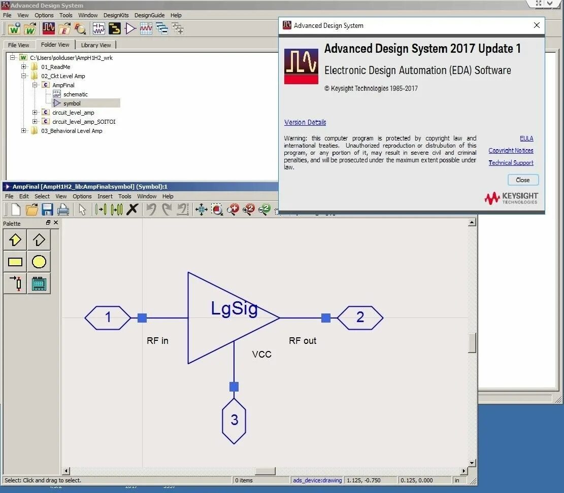Click the Close button in About dialog
Image resolution: width=564 pixels, height=493 pixels.
point(523,180)
